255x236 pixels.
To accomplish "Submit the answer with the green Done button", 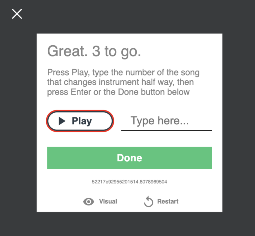I will [x=129, y=158].
